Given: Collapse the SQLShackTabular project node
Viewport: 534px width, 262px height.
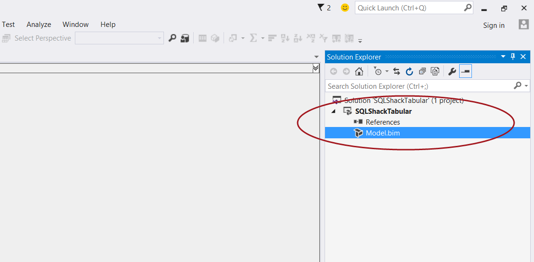Looking at the screenshot, I should [333, 111].
